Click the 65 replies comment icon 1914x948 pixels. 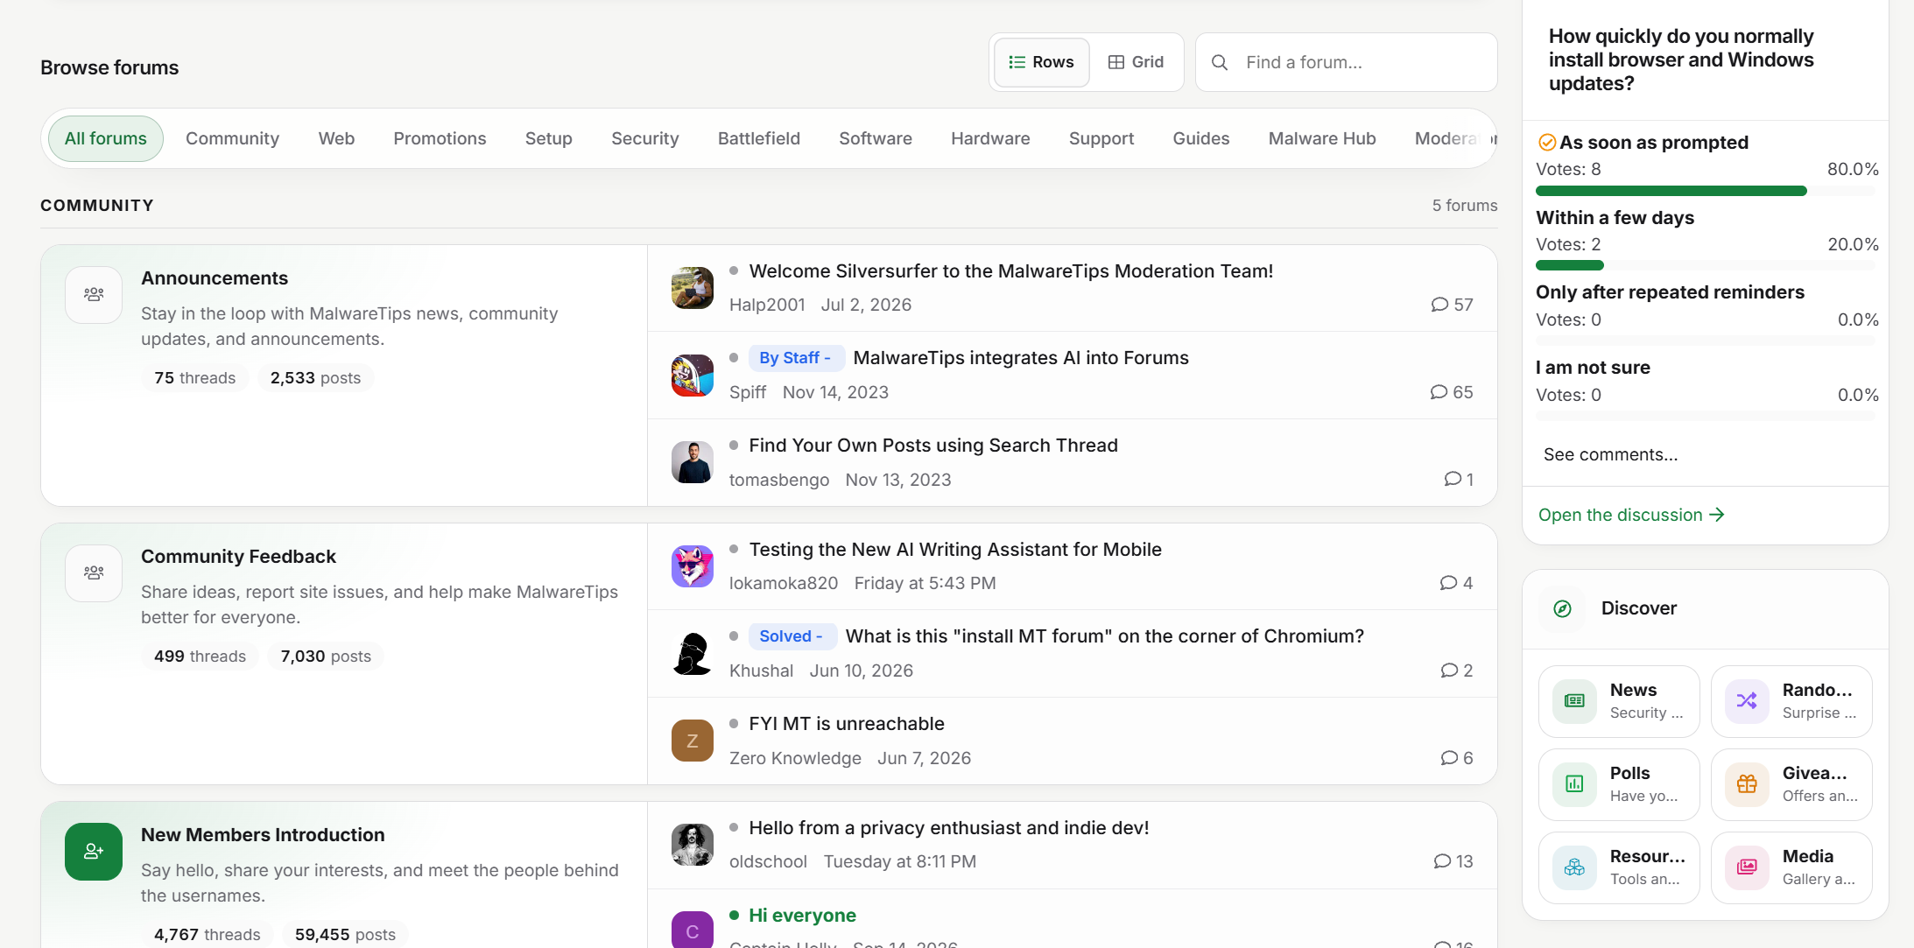pos(1439,392)
